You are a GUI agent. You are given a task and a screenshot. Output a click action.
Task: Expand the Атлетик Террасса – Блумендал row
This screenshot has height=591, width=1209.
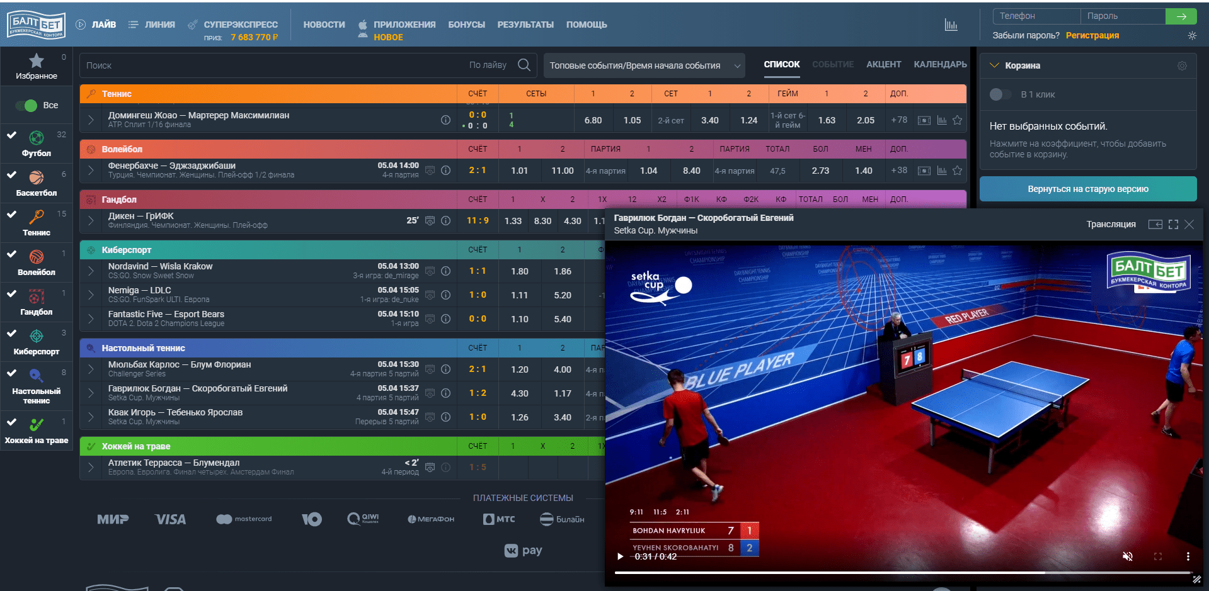(91, 467)
